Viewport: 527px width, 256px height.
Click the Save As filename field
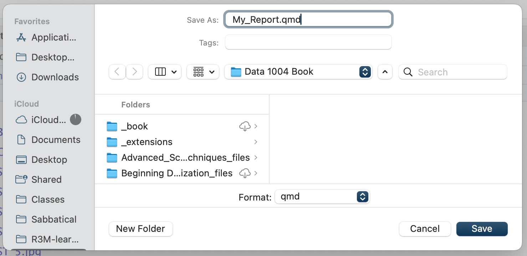tap(308, 20)
